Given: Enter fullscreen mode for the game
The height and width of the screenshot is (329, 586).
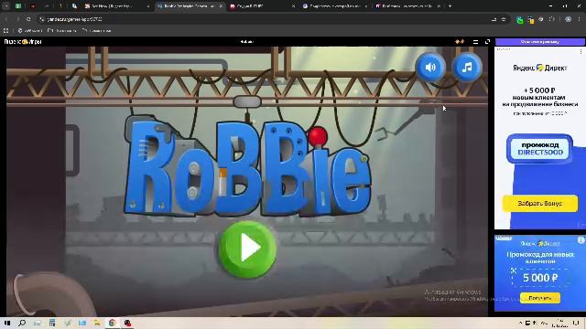Looking at the screenshot, I should click(487, 42).
